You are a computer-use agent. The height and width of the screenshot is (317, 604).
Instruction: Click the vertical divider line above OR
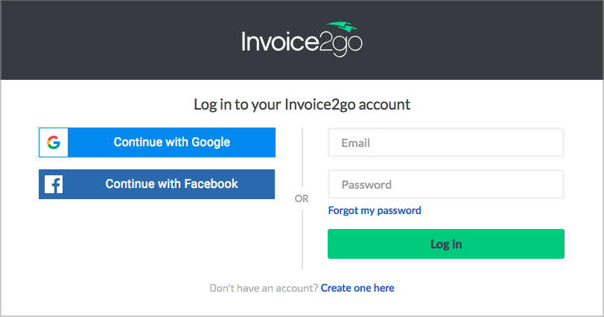click(302, 157)
